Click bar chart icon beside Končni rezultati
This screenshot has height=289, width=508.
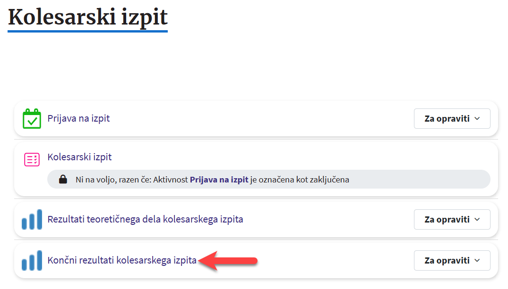[x=32, y=260]
